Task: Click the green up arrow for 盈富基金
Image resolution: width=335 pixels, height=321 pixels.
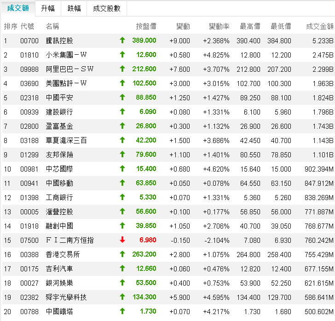Action: click(x=122, y=126)
